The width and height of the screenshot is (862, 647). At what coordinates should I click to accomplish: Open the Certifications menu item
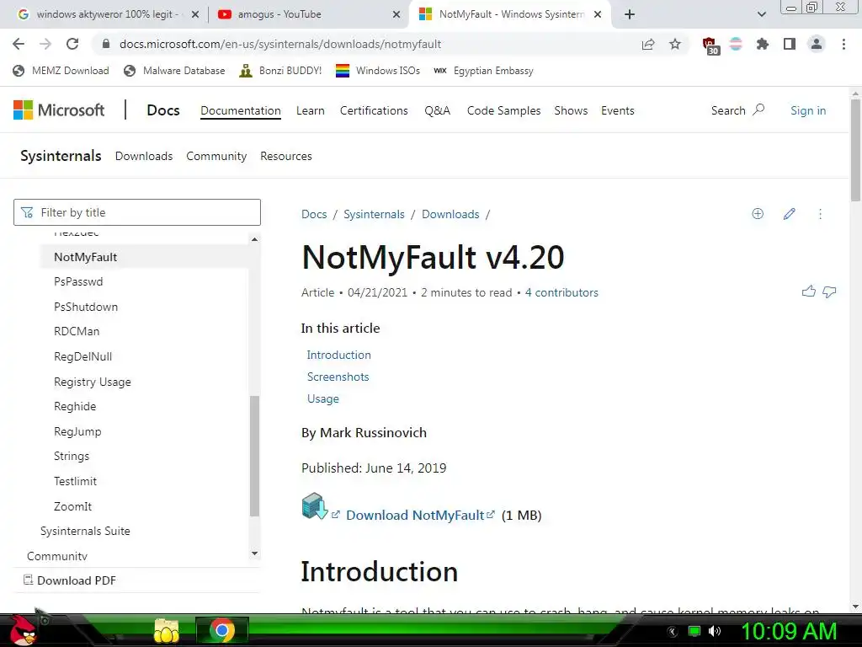(x=374, y=110)
